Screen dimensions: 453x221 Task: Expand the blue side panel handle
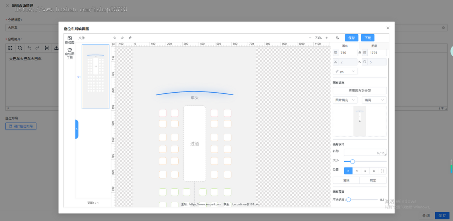click(77, 129)
